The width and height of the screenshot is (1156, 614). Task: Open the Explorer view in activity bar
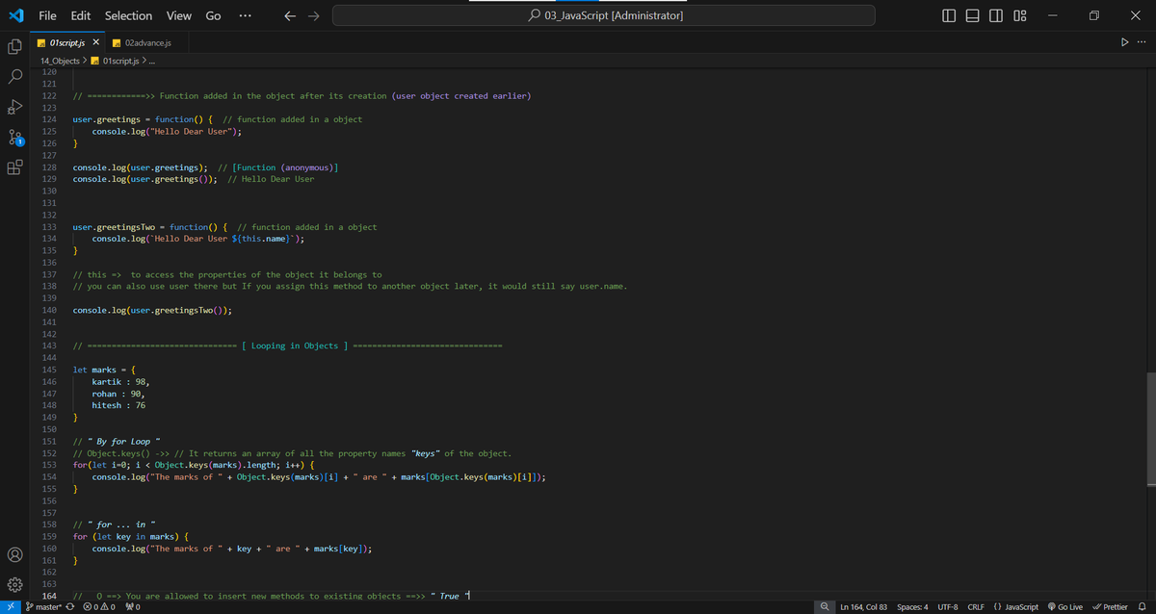14,45
